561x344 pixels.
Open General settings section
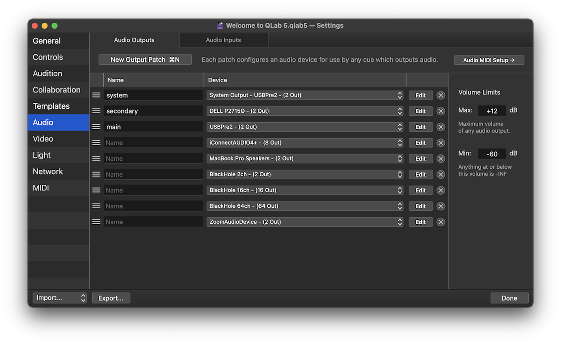click(x=58, y=41)
